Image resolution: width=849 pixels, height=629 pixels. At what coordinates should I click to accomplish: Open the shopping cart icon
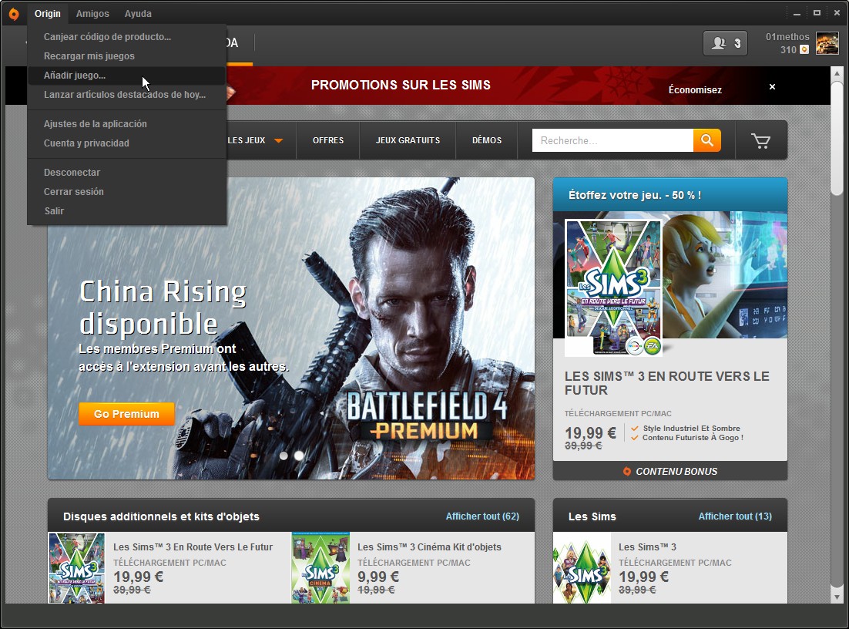[x=760, y=140]
